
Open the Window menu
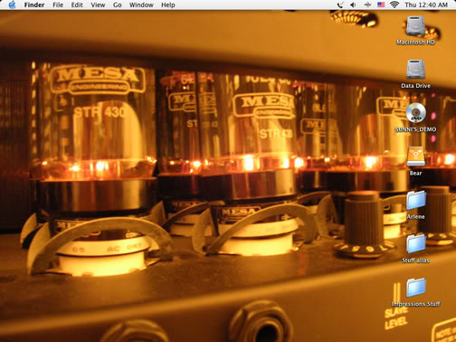[141, 5]
